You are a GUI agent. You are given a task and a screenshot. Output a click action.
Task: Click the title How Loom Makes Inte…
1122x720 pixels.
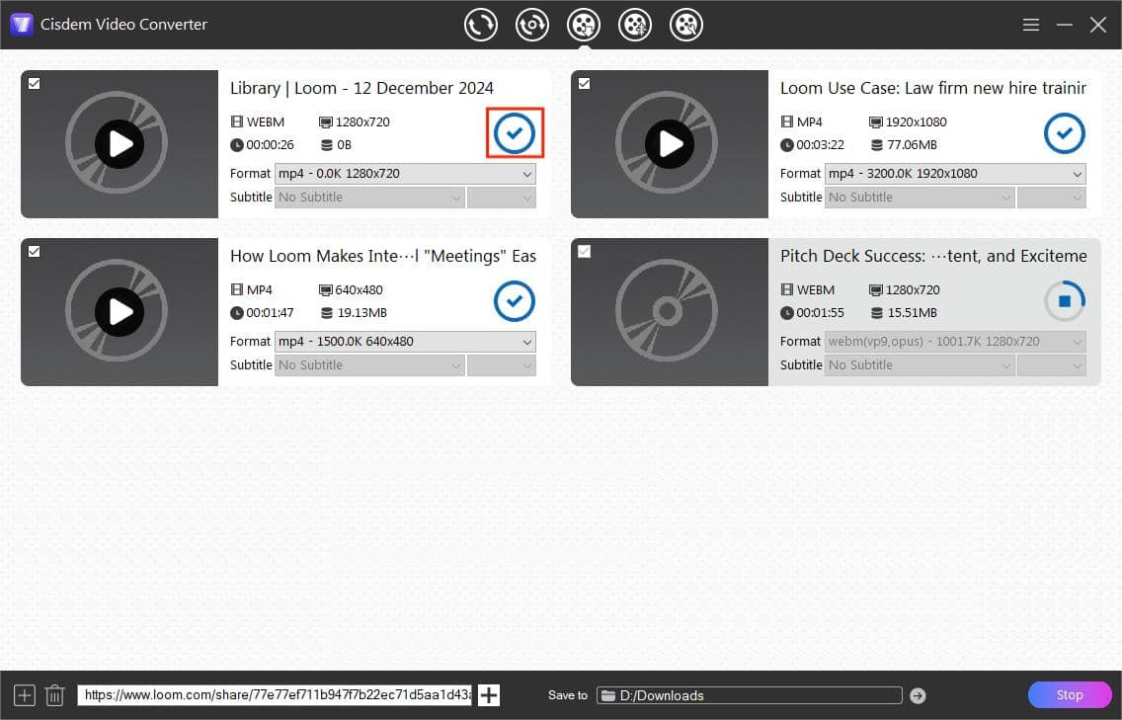coord(383,256)
